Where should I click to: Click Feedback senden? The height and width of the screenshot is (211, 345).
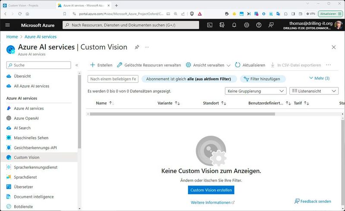point(313,202)
